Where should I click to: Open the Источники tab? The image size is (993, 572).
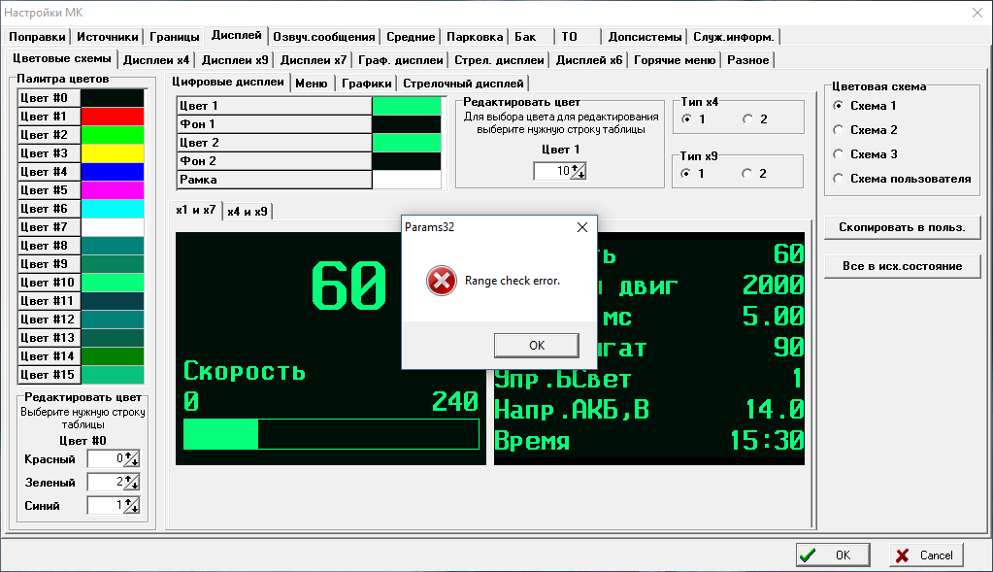[107, 37]
